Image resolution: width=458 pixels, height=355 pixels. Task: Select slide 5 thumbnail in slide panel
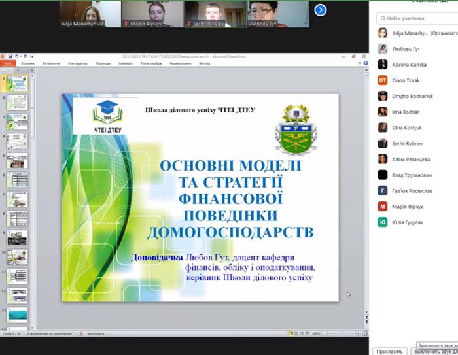click(x=17, y=161)
